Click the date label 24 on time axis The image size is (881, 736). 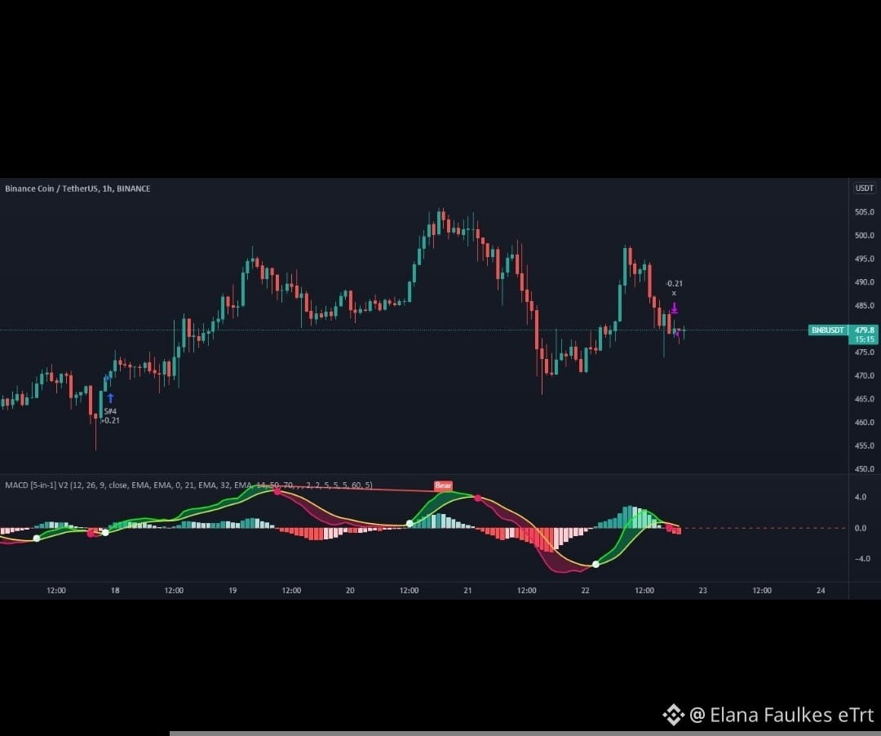821,591
